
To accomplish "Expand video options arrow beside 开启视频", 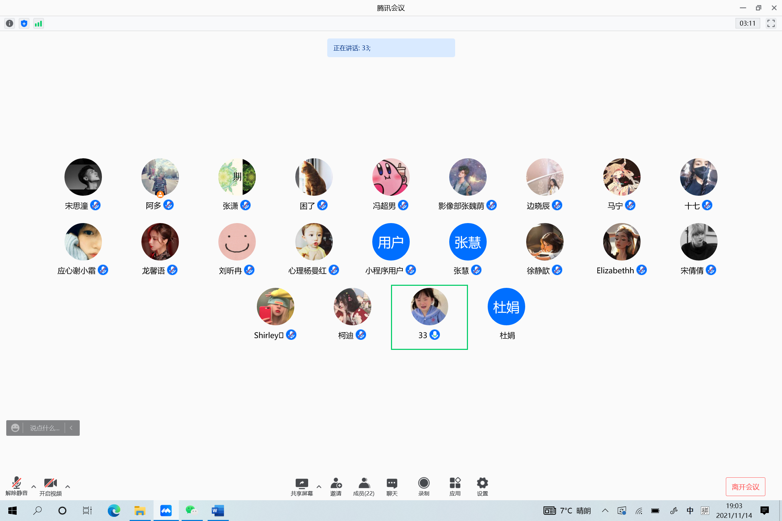I will [68, 487].
